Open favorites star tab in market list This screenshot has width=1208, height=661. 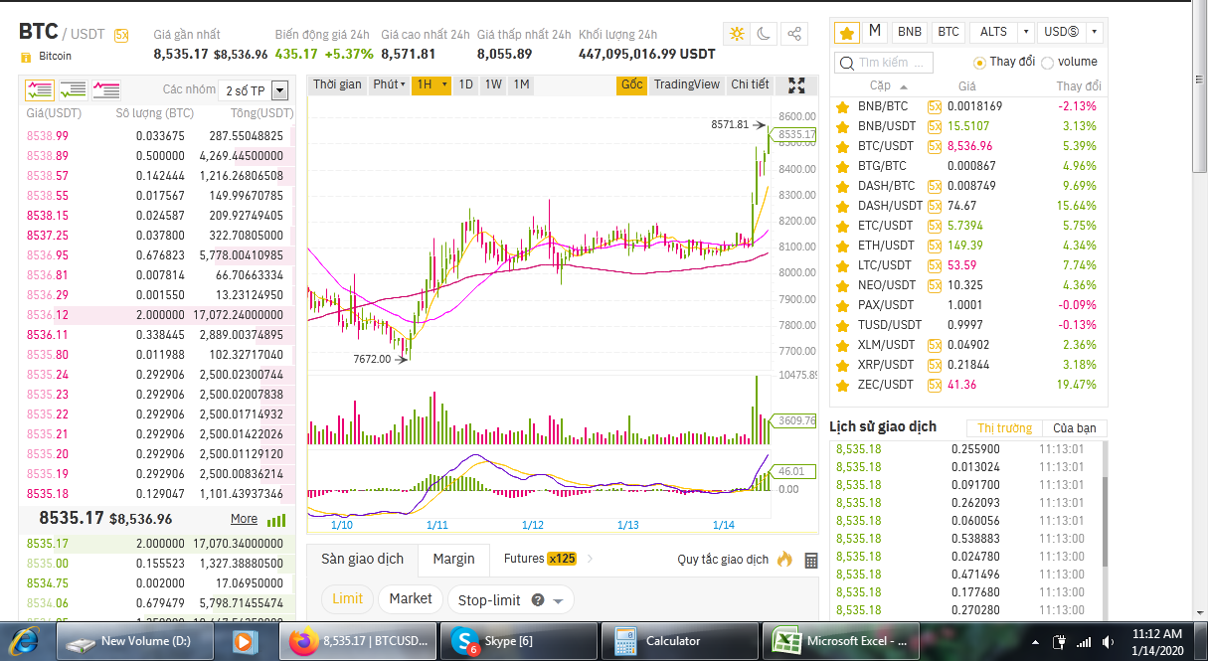point(846,32)
